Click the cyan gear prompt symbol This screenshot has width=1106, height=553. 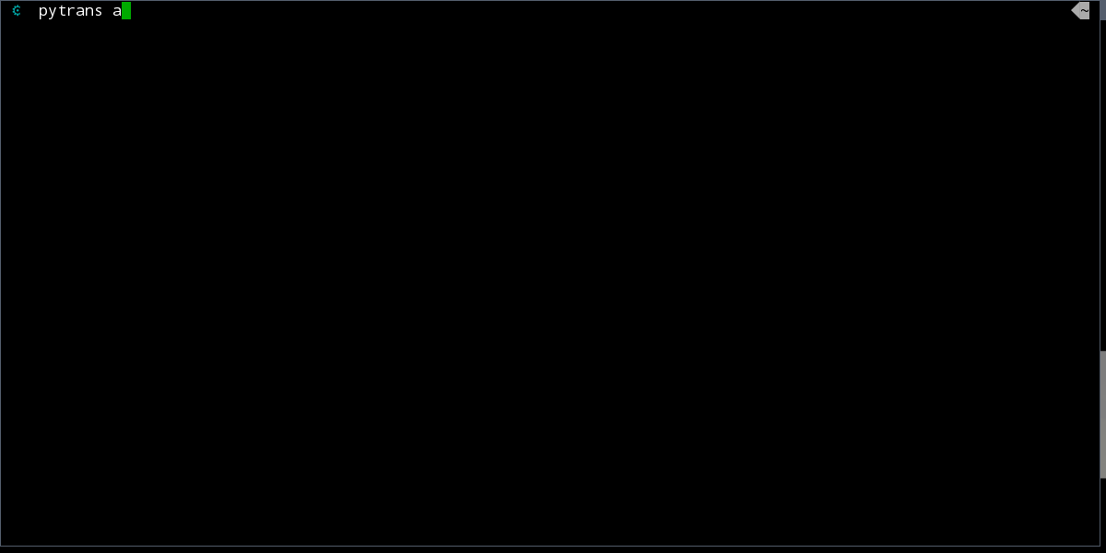point(17,11)
